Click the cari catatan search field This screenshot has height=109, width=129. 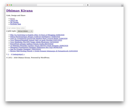(16, 28)
